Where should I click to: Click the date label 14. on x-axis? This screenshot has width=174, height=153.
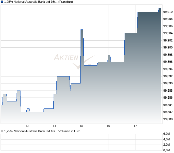click(x=55, y=126)
